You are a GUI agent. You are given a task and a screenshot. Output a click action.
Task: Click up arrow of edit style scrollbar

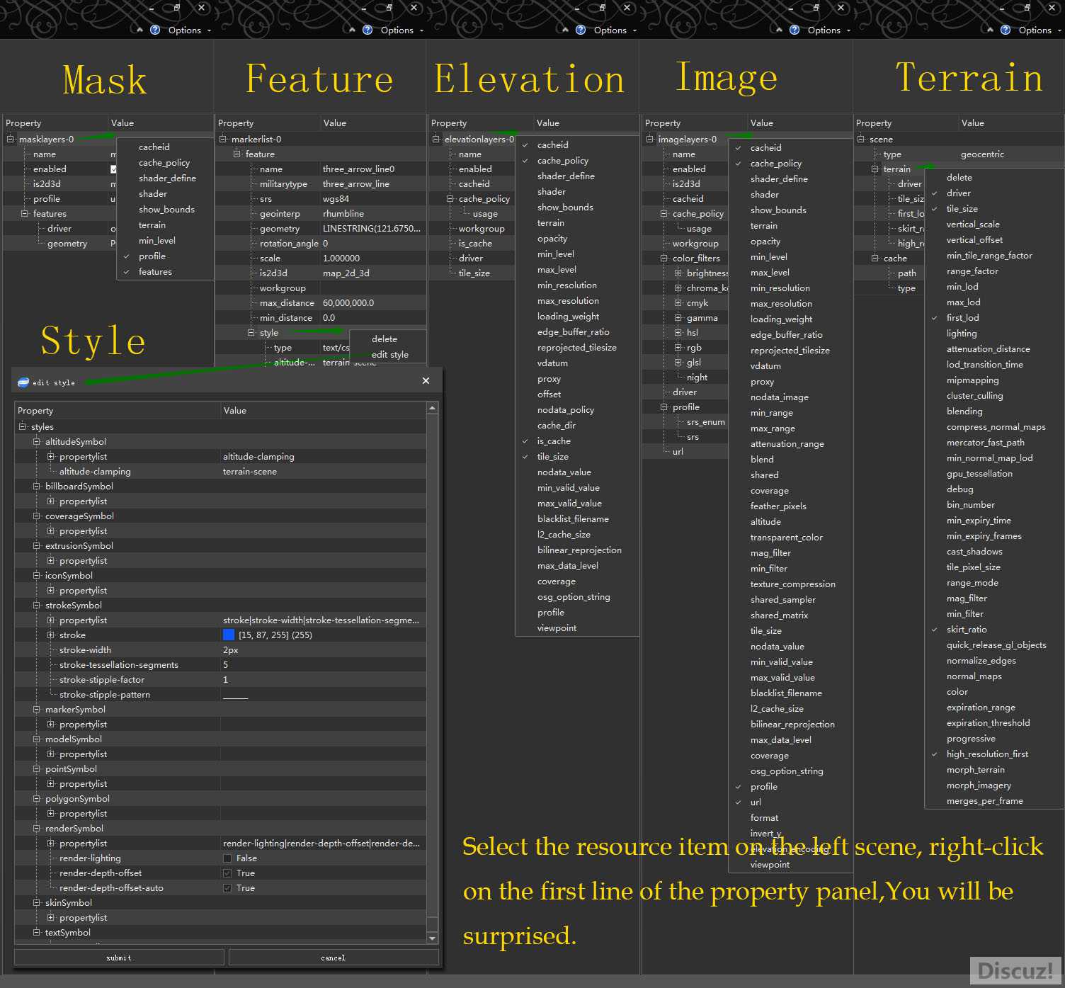(433, 409)
